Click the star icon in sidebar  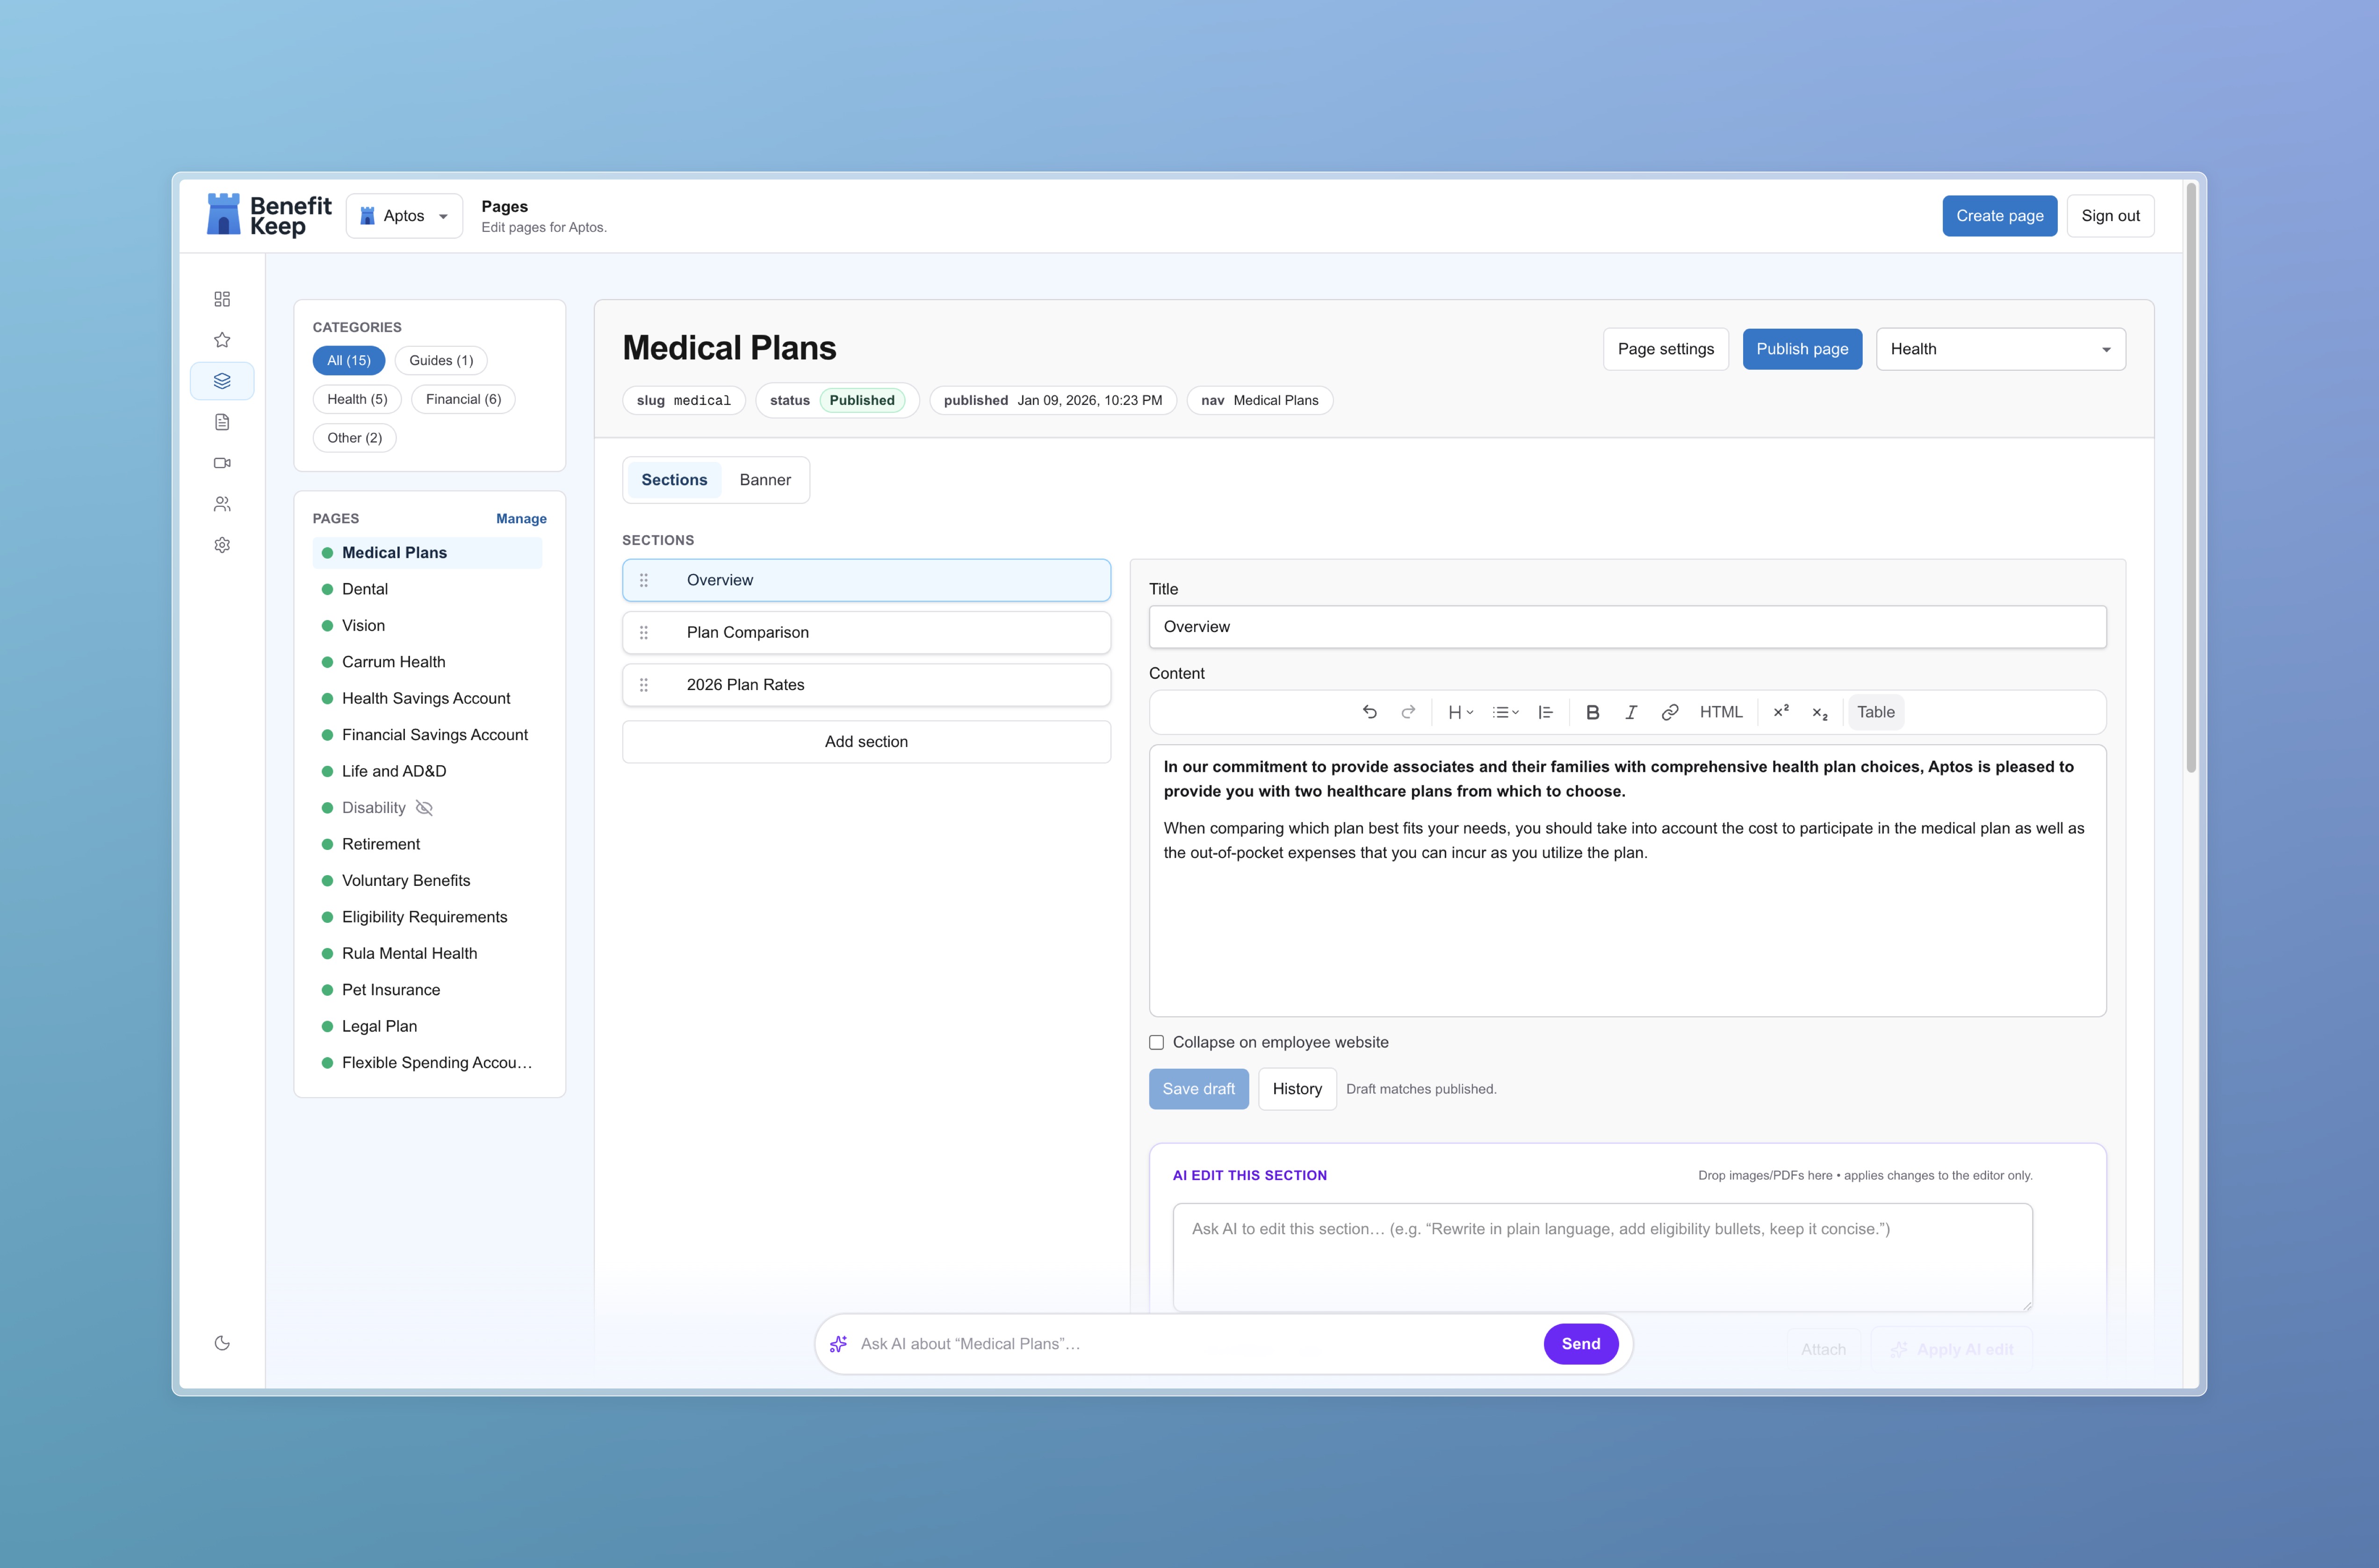pyautogui.click(x=222, y=340)
